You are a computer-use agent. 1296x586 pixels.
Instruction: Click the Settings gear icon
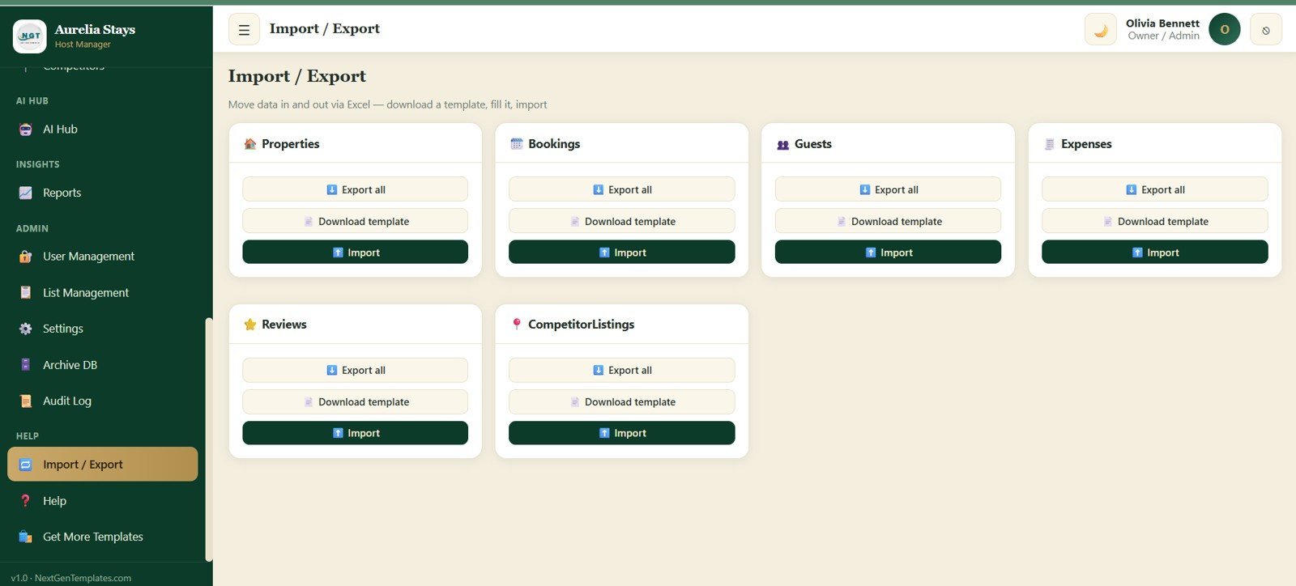(26, 329)
